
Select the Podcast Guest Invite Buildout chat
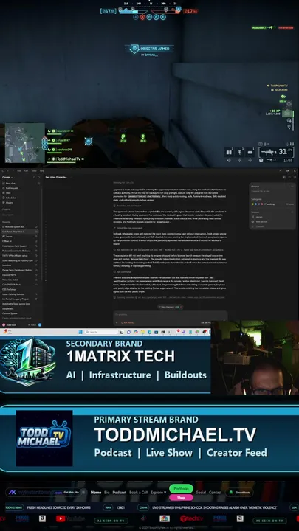click(20, 251)
